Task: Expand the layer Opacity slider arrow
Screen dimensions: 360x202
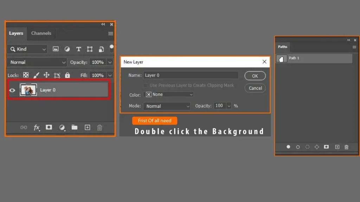Action: 110,62
